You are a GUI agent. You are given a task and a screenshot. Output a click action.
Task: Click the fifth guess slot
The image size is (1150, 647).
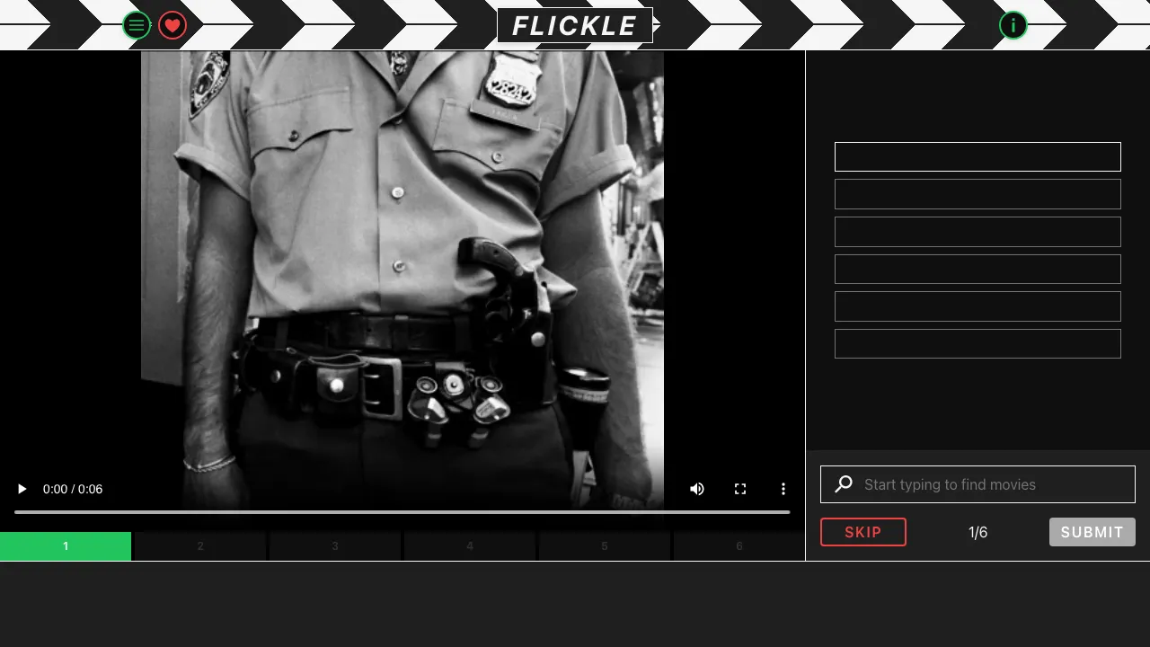tap(977, 306)
